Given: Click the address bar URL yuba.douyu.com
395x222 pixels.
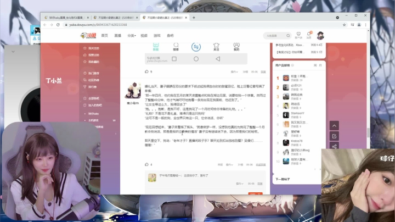Looking at the screenshot, I should pyautogui.click(x=98, y=25).
